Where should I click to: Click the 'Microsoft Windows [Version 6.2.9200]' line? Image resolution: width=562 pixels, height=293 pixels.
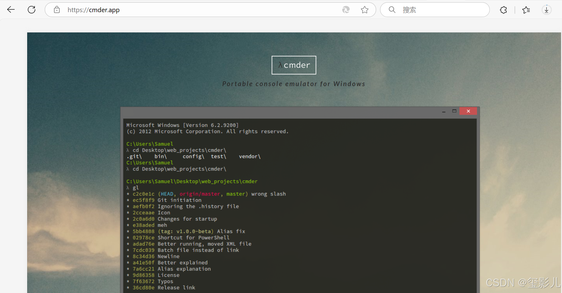(x=183, y=125)
